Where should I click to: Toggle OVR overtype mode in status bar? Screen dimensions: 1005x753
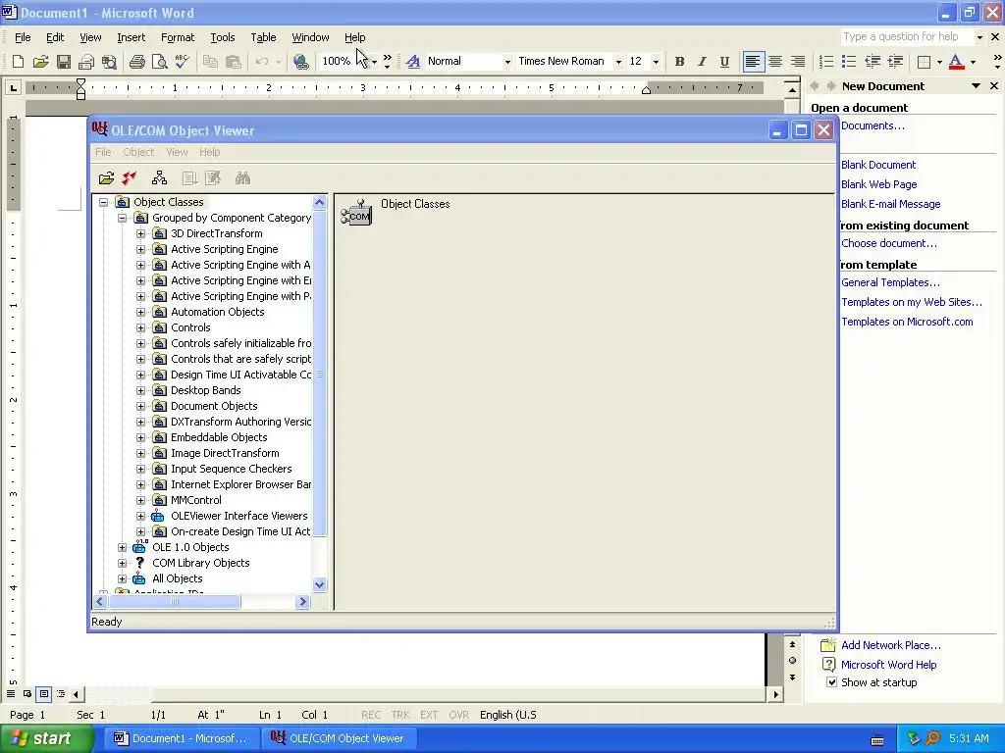(459, 715)
